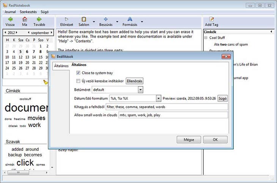Collapse the Cool Stuff tree node
This screenshot has height=183, width=277.
click(205, 38)
